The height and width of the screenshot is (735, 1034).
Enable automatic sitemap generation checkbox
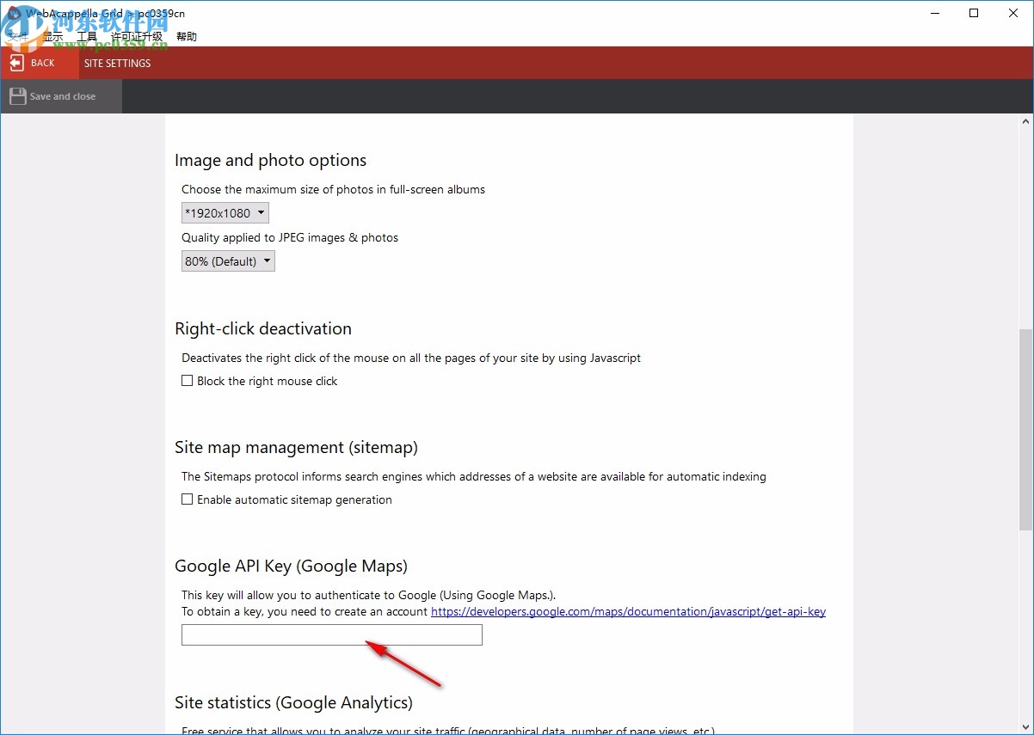coord(187,499)
